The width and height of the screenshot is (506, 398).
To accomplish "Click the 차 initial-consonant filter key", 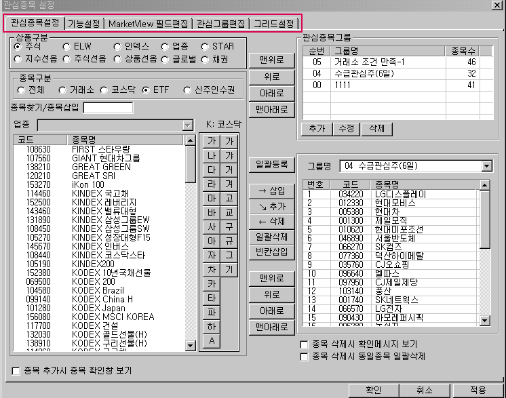I will pos(212,269).
